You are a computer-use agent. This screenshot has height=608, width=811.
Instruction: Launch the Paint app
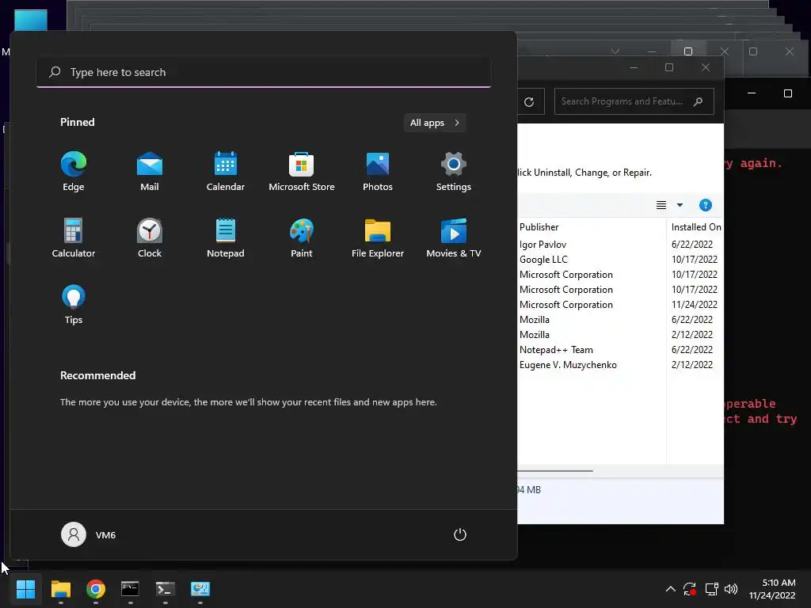tap(302, 237)
